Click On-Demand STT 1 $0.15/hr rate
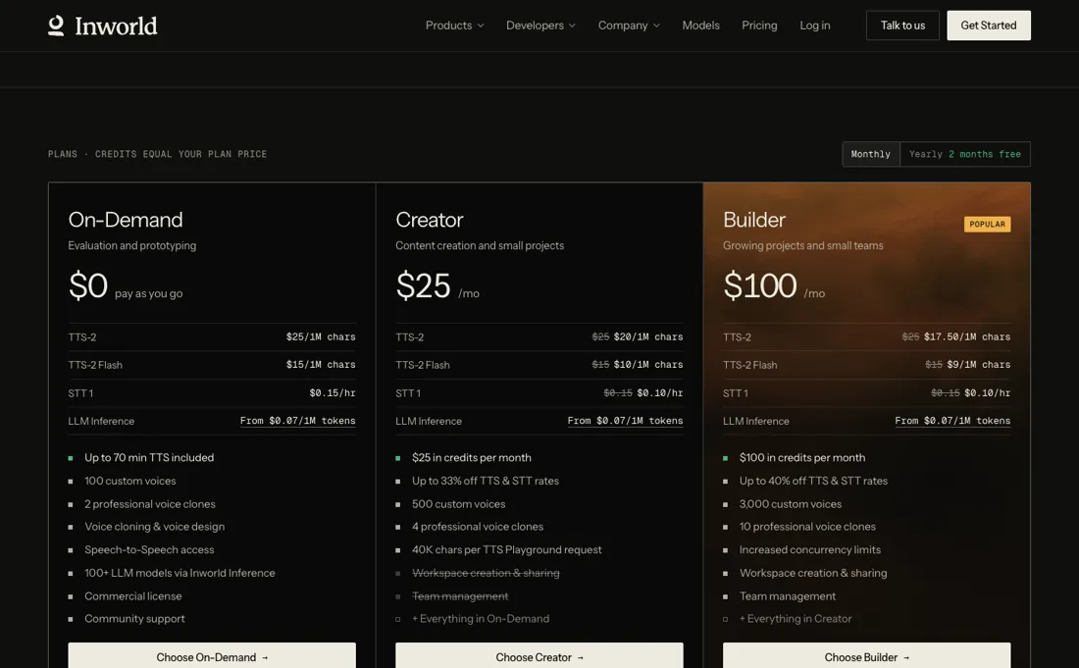Image resolution: width=1079 pixels, height=668 pixels. click(333, 392)
